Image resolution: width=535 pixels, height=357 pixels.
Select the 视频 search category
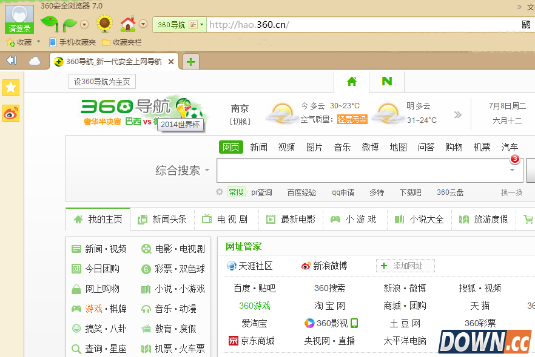(x=286, y=147)
